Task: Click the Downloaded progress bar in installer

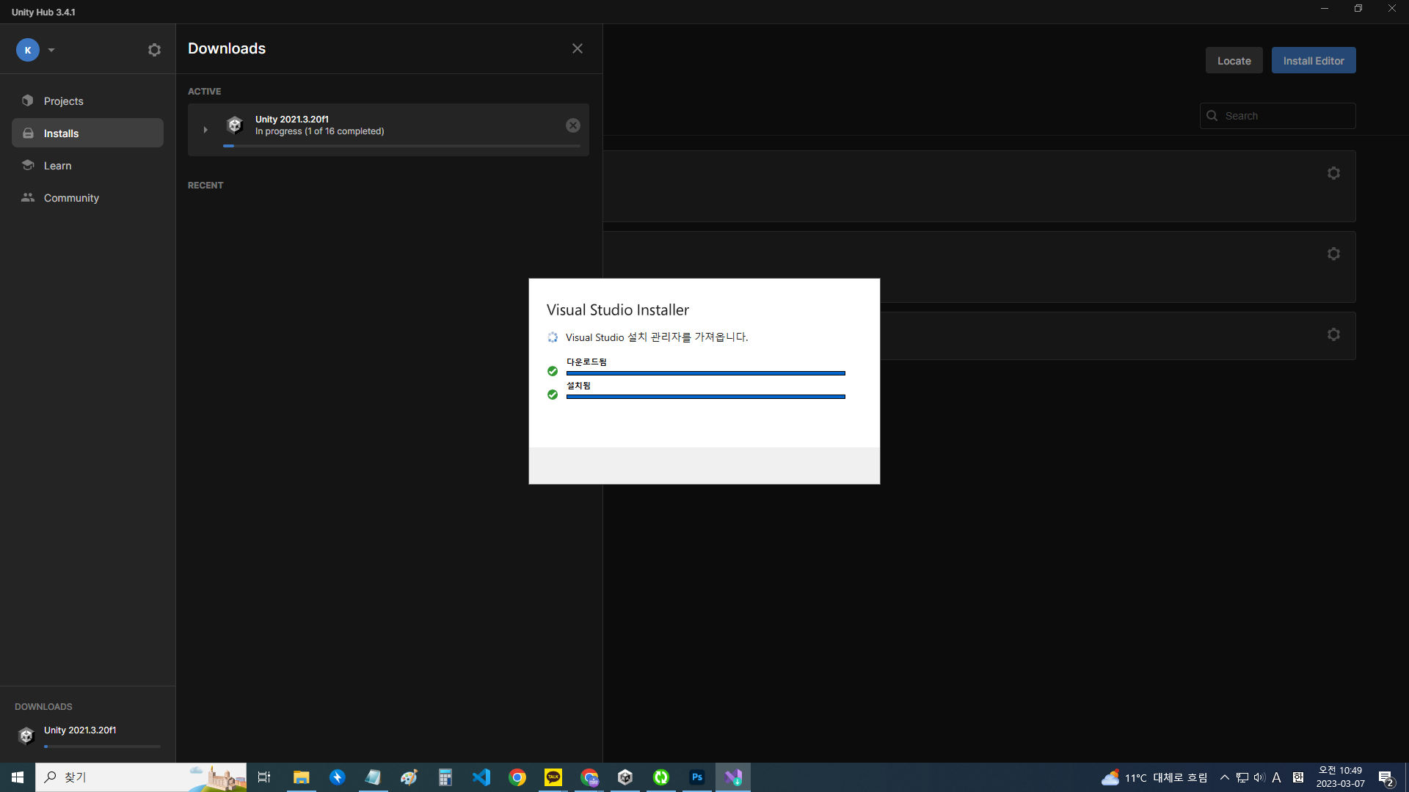Action: [706, 373]
